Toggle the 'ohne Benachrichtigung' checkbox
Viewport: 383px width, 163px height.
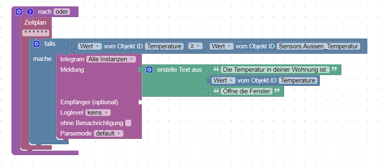coord(128,123)
